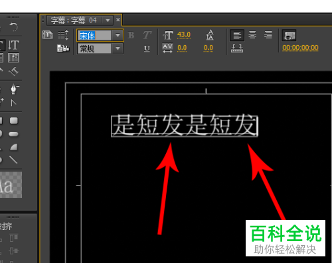Screen dimensions: 332x263
Task: Select the Rotation tool
Action: point(13,27)
